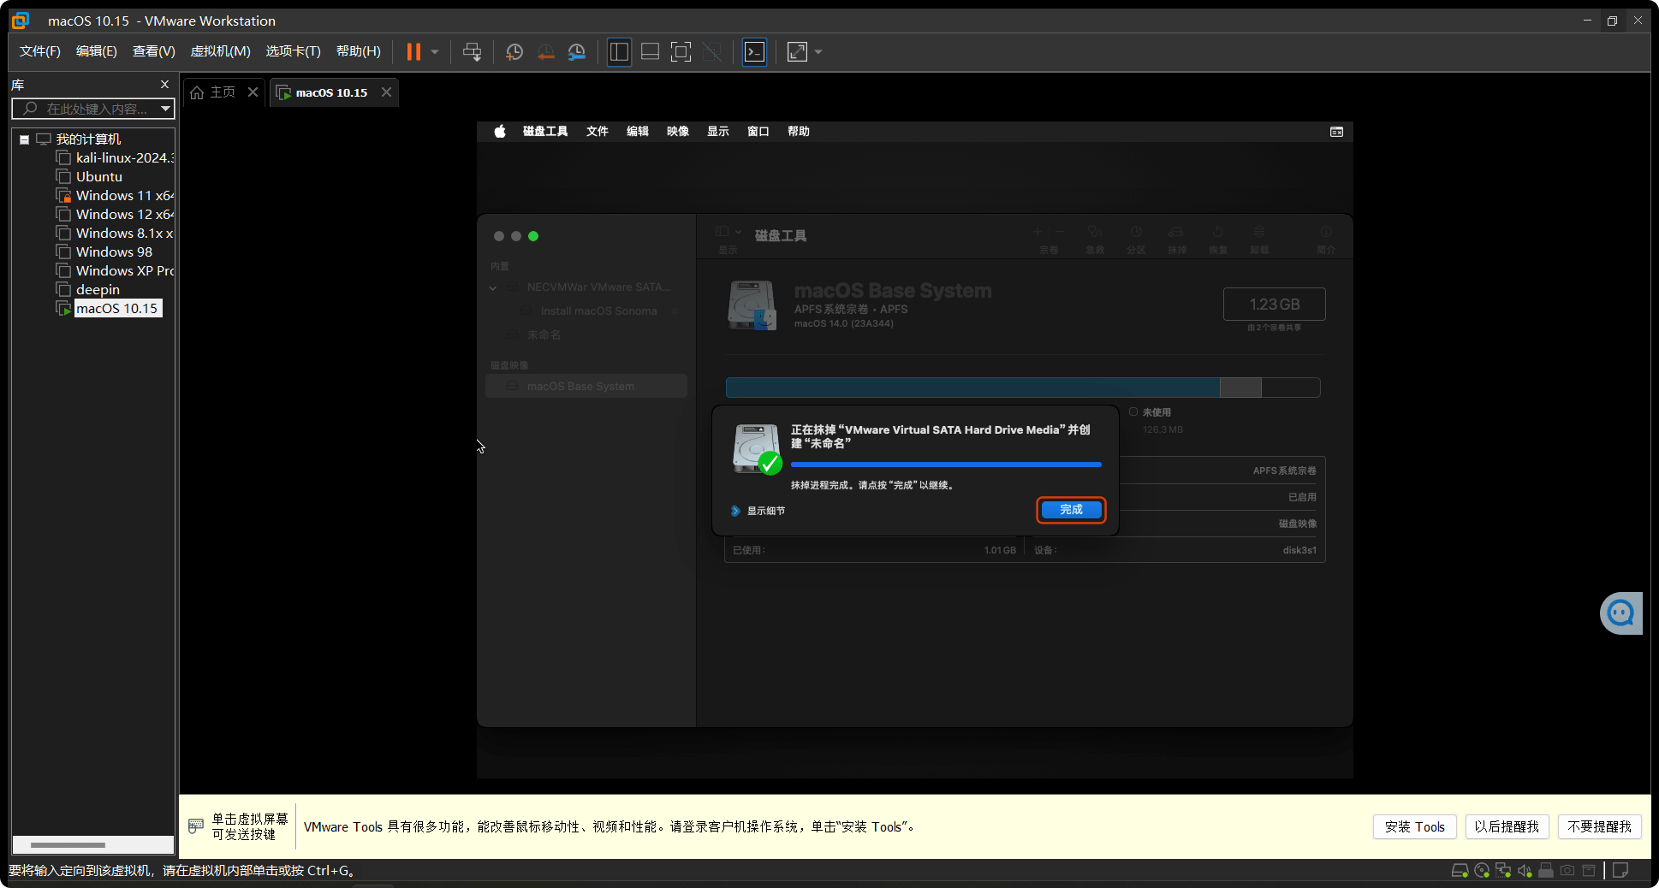Open the 窗口 menu in Disk Utility

click(x=758, y=131)
